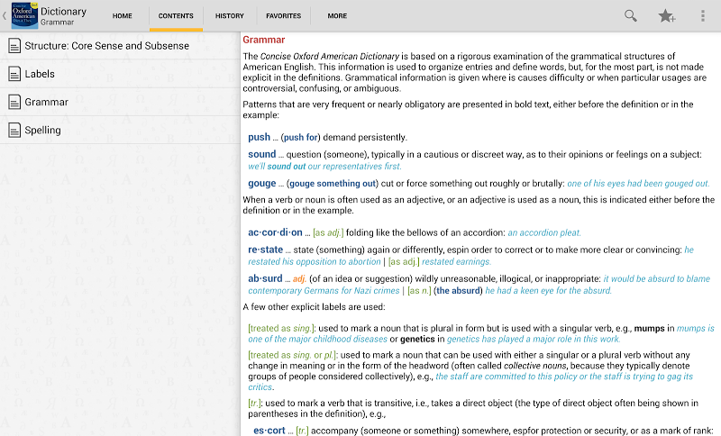The image size is (721, 436).
Task: Click 'A few other explicit labels are used:'
Action: click(314, 307)
